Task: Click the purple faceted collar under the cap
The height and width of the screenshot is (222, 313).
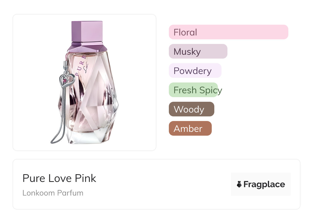Action: [87, 47]
